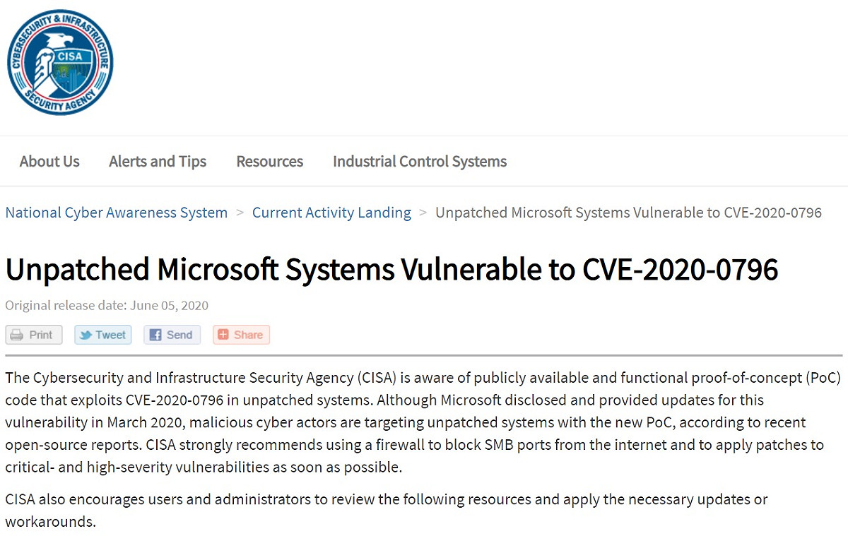Click the printer icon in the Print button
848x536 pixels.
click(17, 335)
